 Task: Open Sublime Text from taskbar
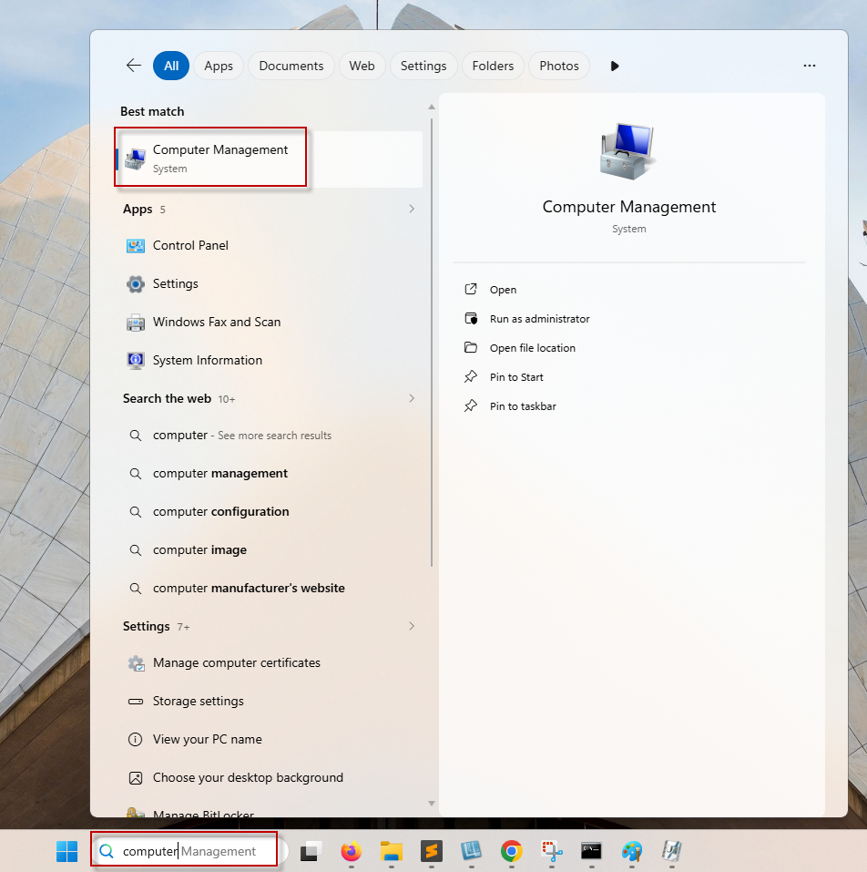[432, 851]
